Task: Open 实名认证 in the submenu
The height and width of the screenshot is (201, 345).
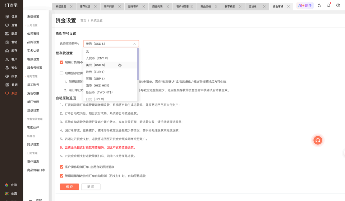Action: (x=33, y=51)
